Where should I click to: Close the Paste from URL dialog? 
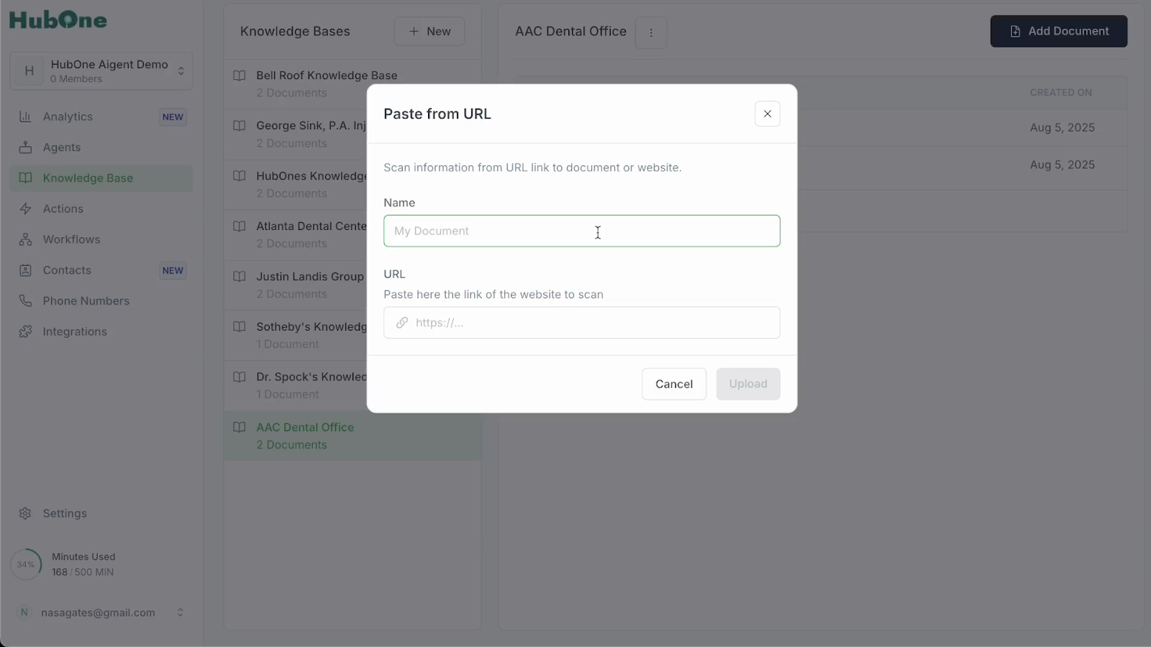coord(767,114)
